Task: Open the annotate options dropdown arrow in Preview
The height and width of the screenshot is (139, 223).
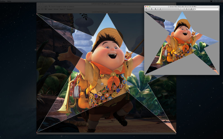Action: click(x=183, y=9)
